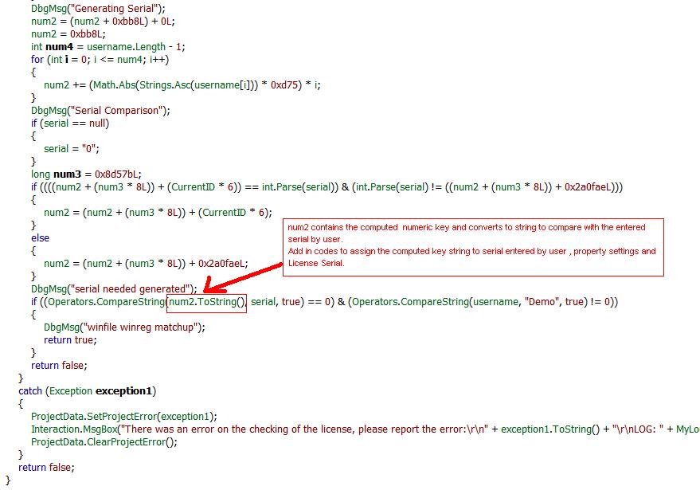
Task: Click the "Demo" string literal
Action: coord(542,302)
